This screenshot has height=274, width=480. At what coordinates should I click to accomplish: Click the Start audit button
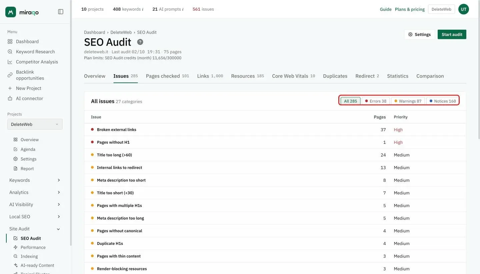pyautogui.click(x=452, y=34)
